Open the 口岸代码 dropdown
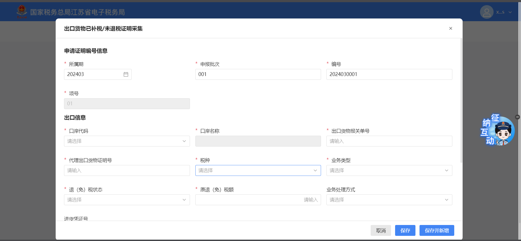 click(x=127, y=141)
